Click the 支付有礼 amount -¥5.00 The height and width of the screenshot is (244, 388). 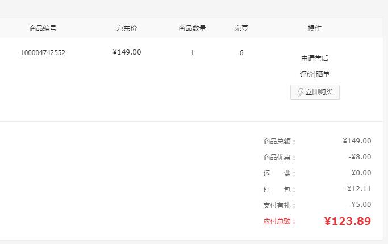[360, 205]
